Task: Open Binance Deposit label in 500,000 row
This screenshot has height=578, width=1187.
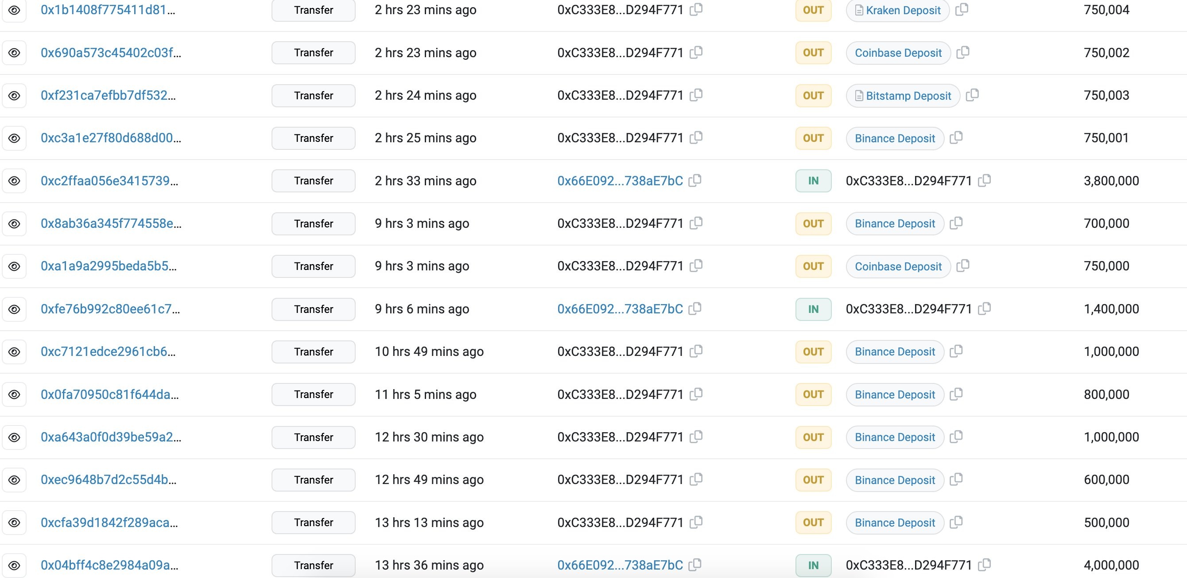Action: pyautogui.click(x=895, y=523)
